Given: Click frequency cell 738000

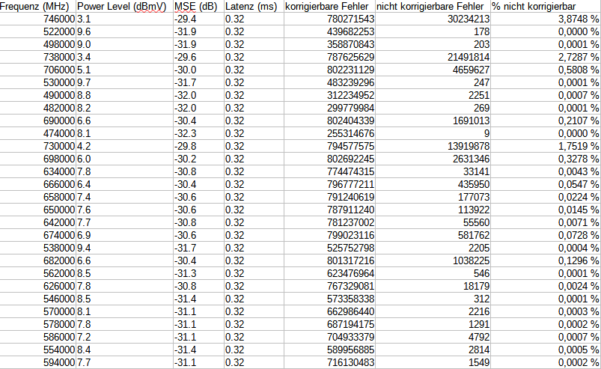Looking at the screenshot, I should click(x=38, y=57).
